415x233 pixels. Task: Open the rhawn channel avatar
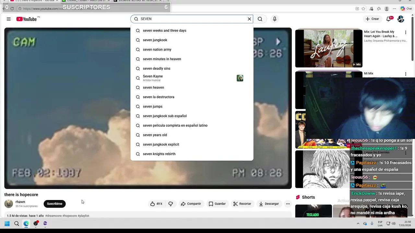pos(9,204)
